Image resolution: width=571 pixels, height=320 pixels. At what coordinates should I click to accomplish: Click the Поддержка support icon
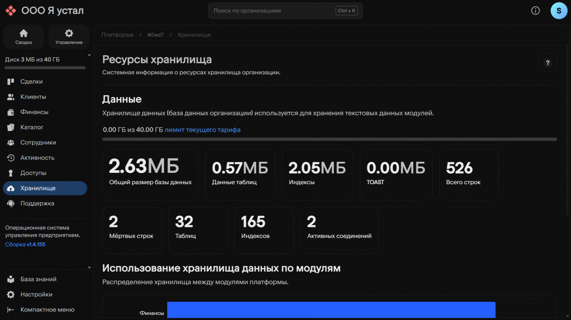tap(11, 203)
